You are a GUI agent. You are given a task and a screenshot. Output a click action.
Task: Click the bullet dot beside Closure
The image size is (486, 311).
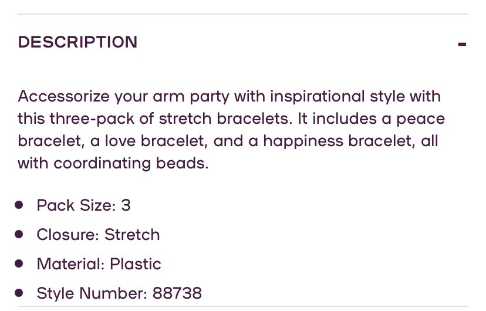point(19,234)
